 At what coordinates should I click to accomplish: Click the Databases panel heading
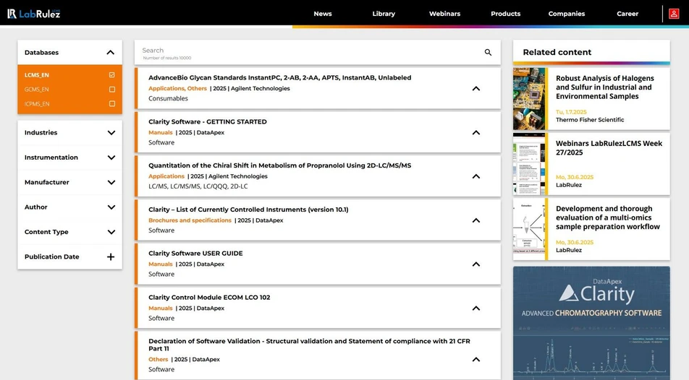click(41, 53)
